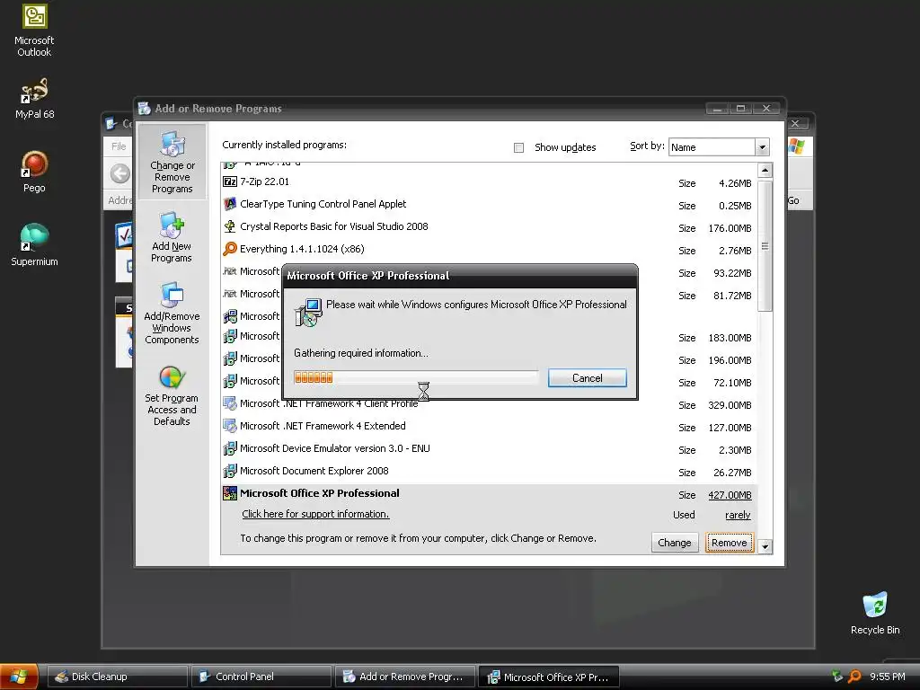The height and width of the screenshot is (690, 920).
Task: Click the 7-Zip 22.01 program icon
Action: (230, 181)
